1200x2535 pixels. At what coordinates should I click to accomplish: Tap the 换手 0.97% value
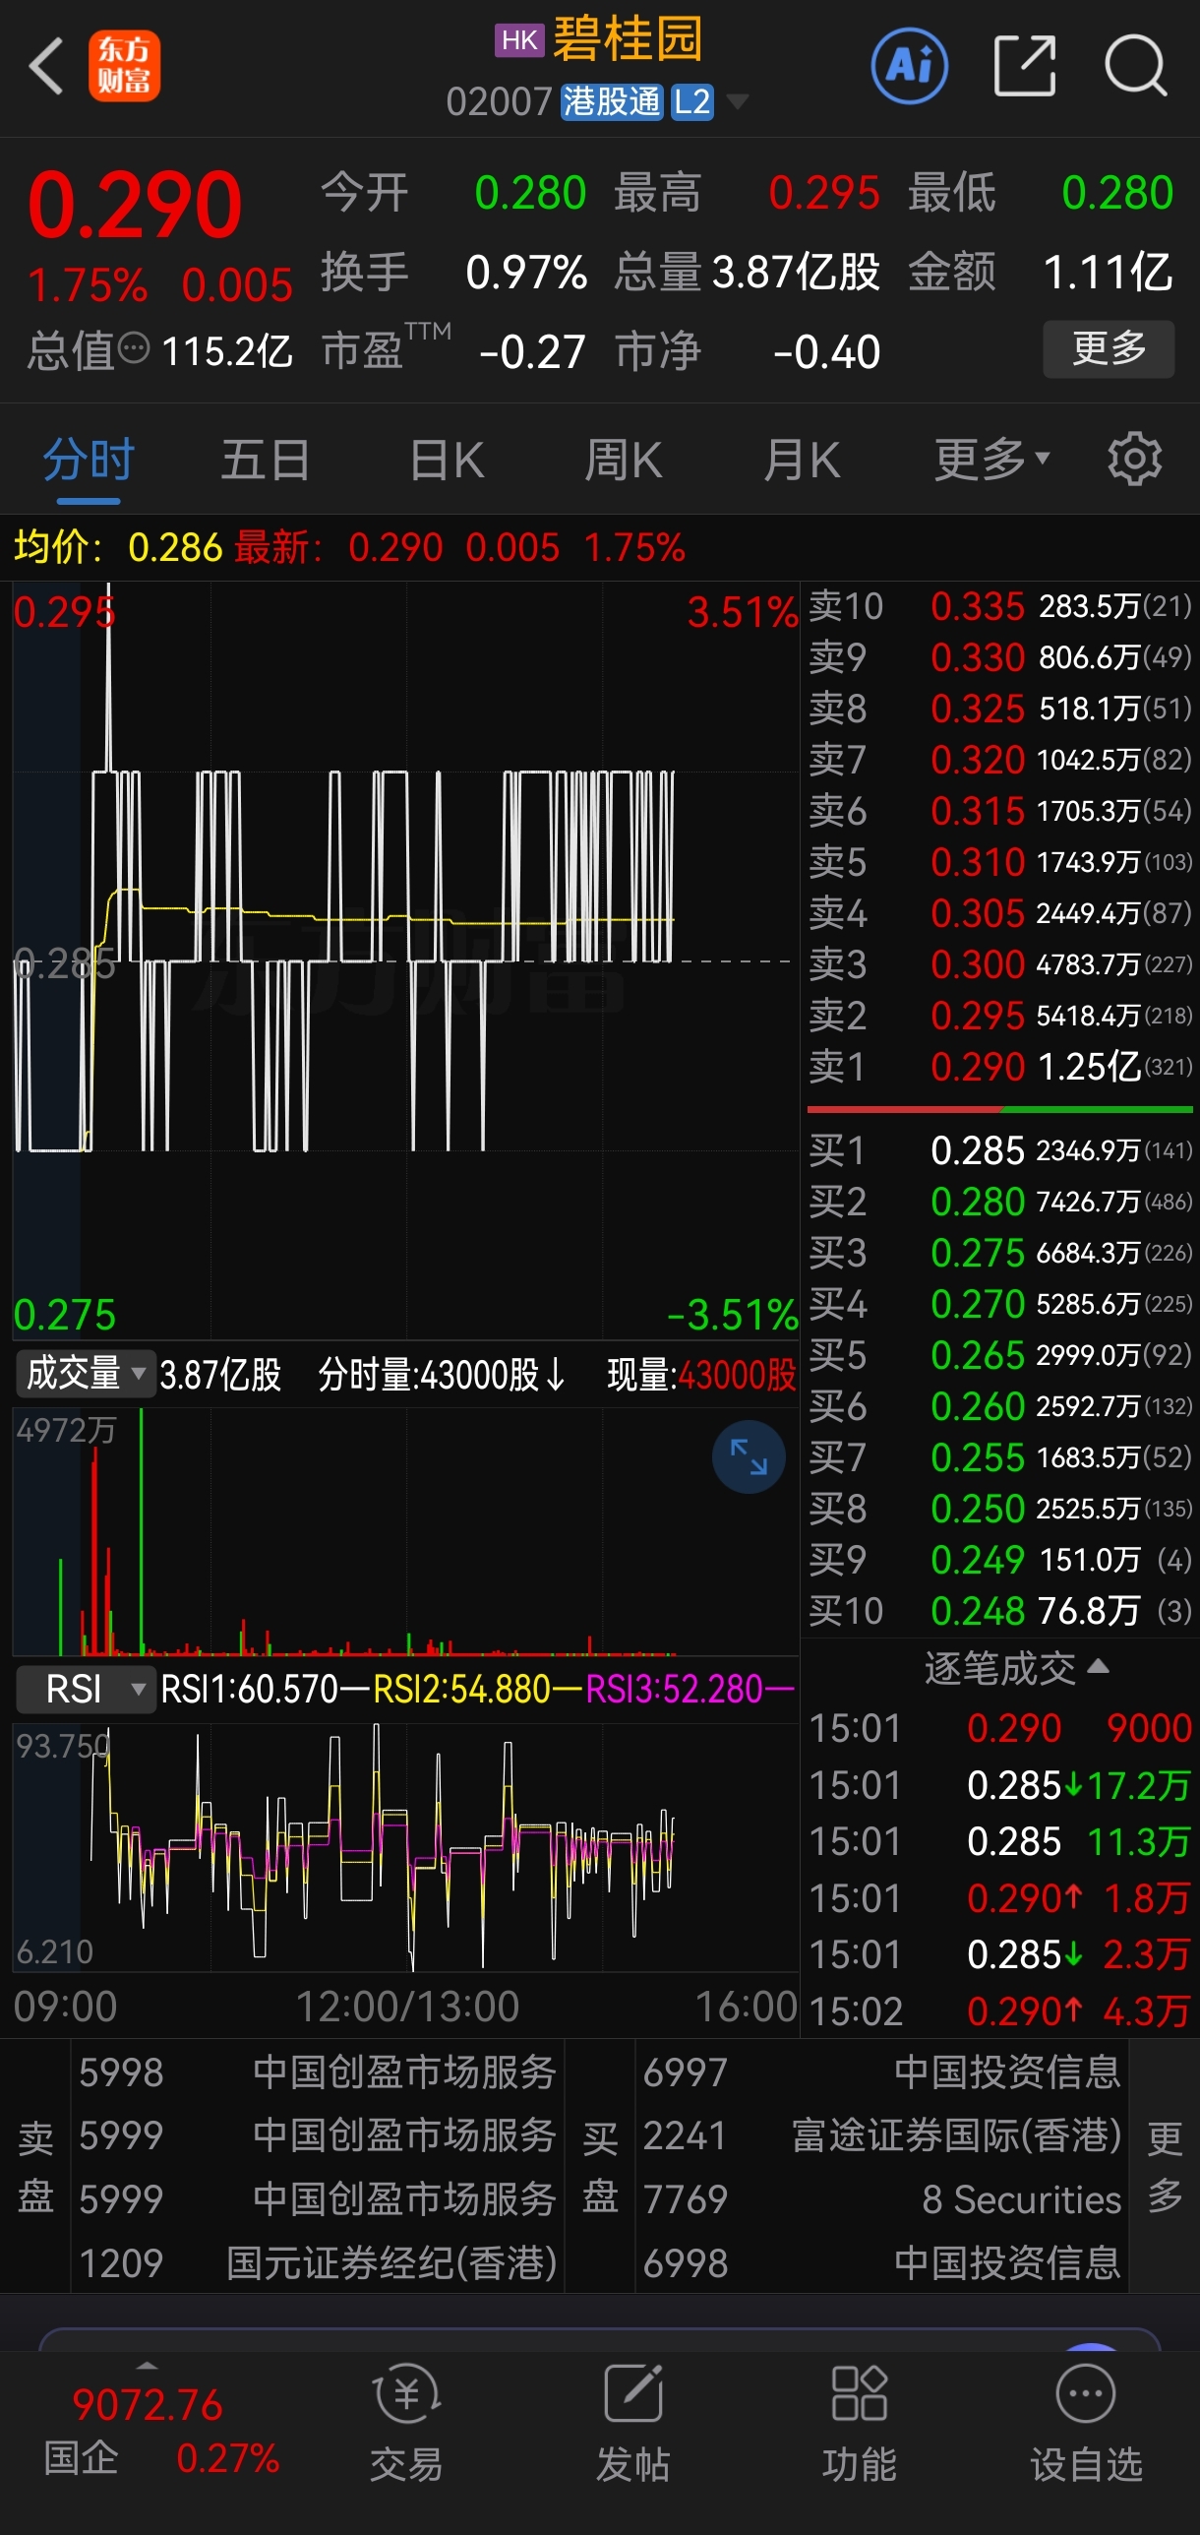coord(526,272)
